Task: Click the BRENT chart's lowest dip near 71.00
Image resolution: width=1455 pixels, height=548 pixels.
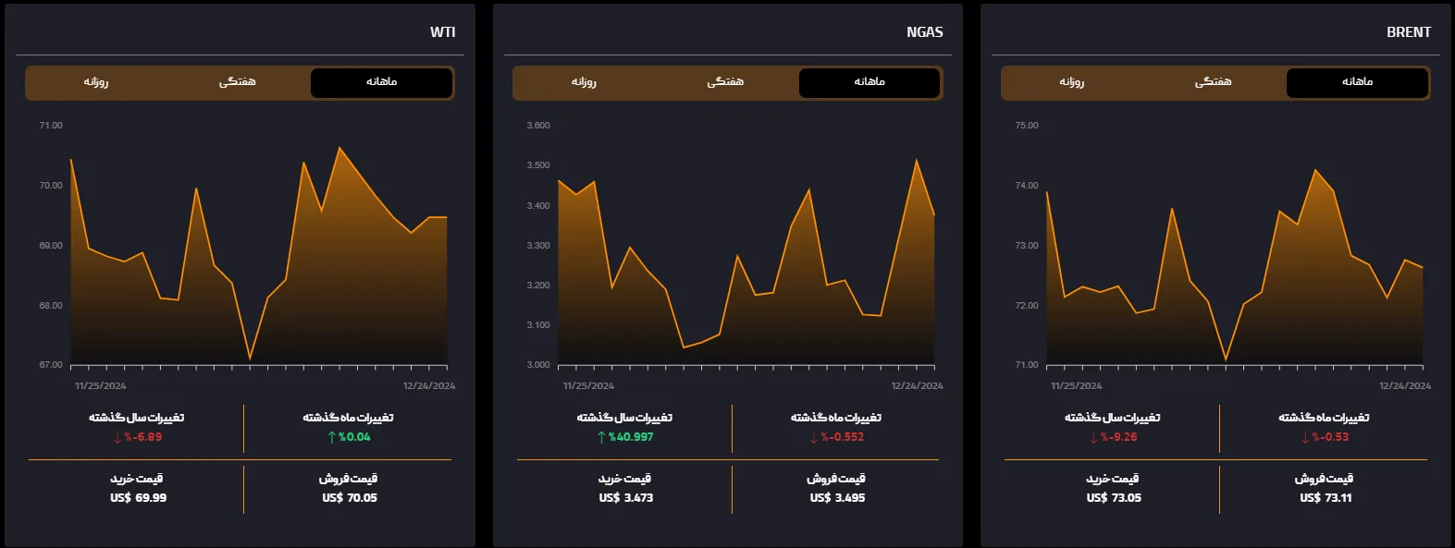Action: coord(1226,359)
